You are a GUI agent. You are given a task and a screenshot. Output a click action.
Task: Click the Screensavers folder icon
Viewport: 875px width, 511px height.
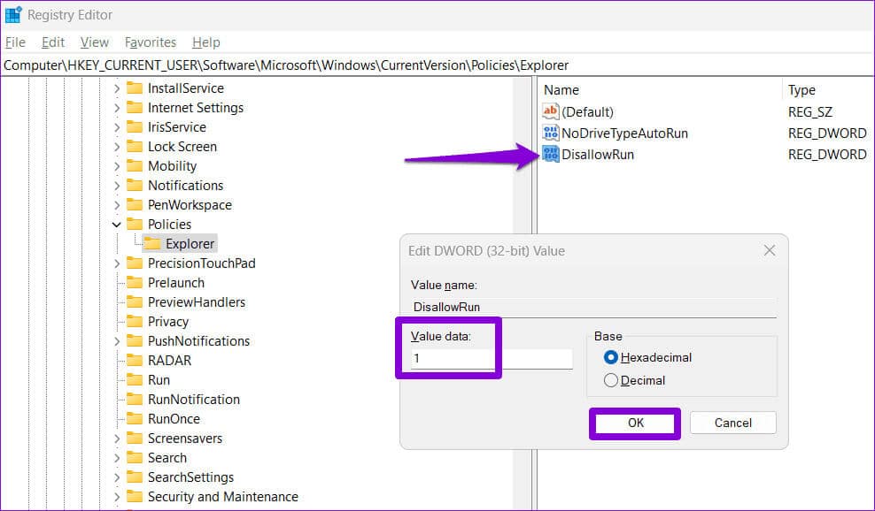click(135, 438)
